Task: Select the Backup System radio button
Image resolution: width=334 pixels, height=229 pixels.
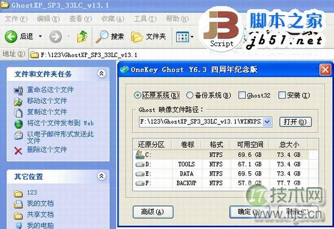Action: coord(189,95)
